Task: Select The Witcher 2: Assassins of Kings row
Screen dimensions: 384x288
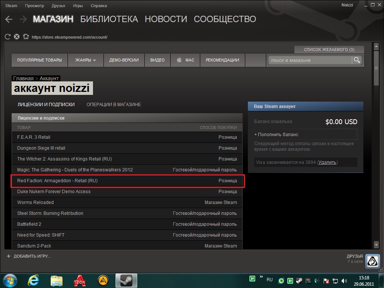Action: 127,159
